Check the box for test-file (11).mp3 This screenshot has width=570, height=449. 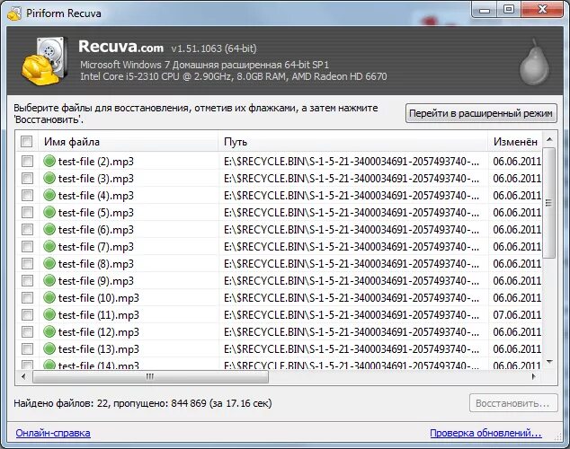click(27, 314)
